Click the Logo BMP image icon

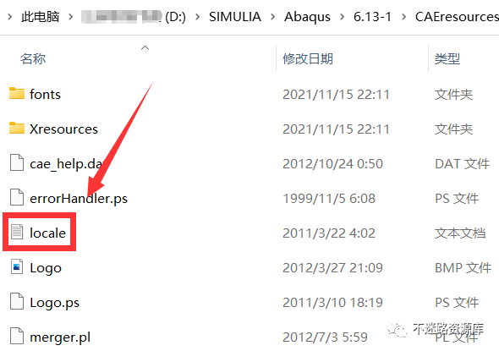pos(17,266)
